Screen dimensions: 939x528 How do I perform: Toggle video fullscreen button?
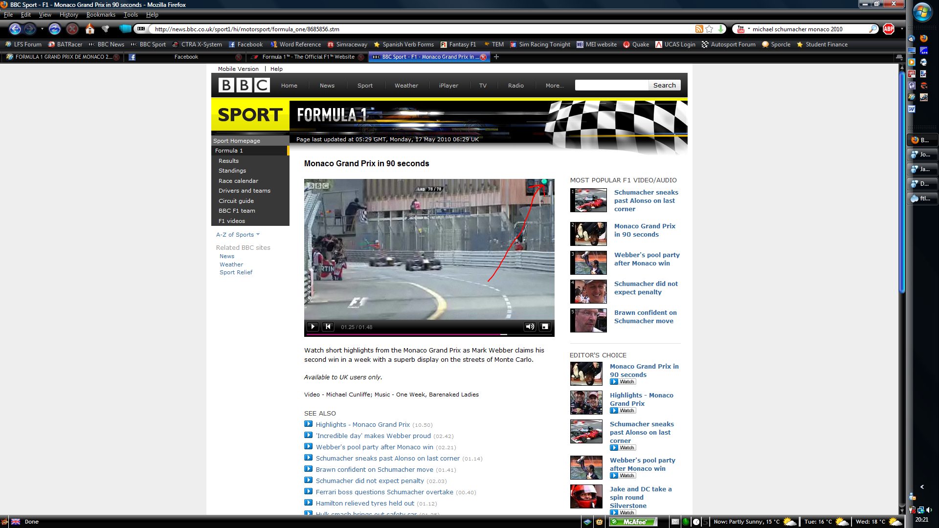click(545, 327)
